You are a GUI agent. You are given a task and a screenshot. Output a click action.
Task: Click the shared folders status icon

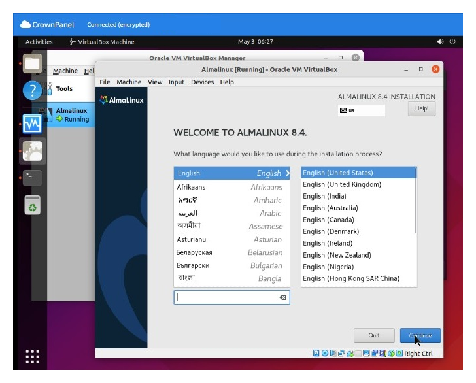point(358,353)
